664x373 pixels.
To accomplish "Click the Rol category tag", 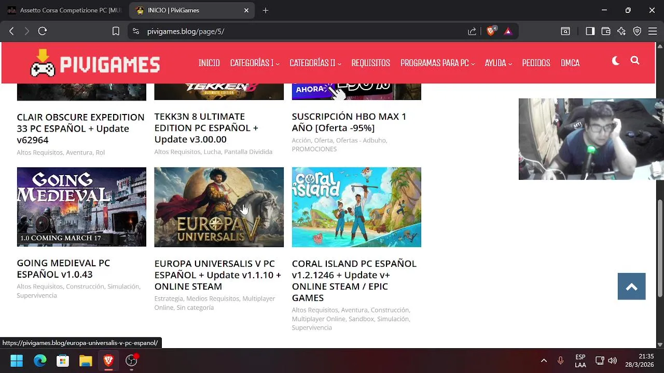I will 100,152.
